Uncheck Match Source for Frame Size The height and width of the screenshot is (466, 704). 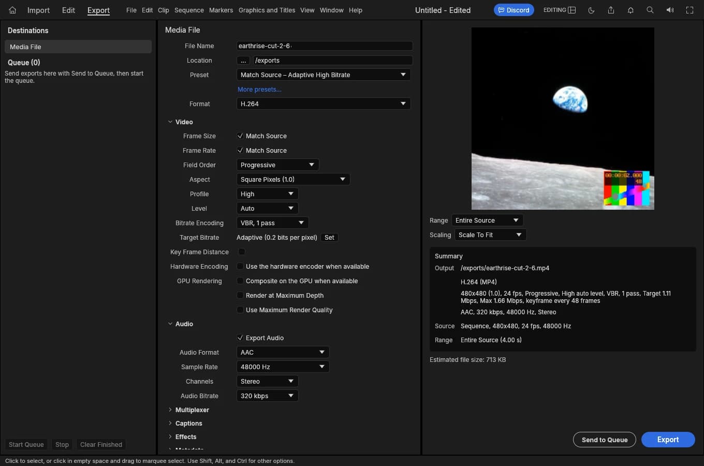coord(240,136)
